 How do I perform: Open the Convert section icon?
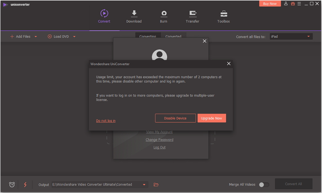pyautogui.click(x=104, y=13)
